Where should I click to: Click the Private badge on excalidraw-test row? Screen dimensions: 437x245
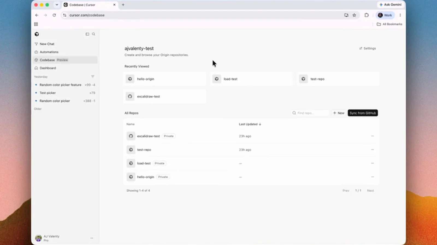[169, 136]
